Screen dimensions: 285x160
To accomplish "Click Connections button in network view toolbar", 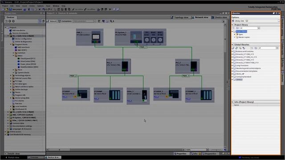I will tap(65, 21).
